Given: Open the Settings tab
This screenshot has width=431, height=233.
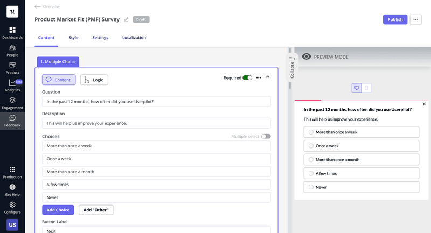Looking at the screenshot, I should [x=100, y=38].
